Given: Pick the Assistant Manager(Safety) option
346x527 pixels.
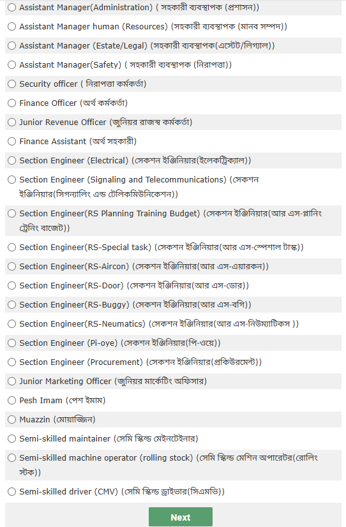Looking at the screenshot, I should pos(11,64).
